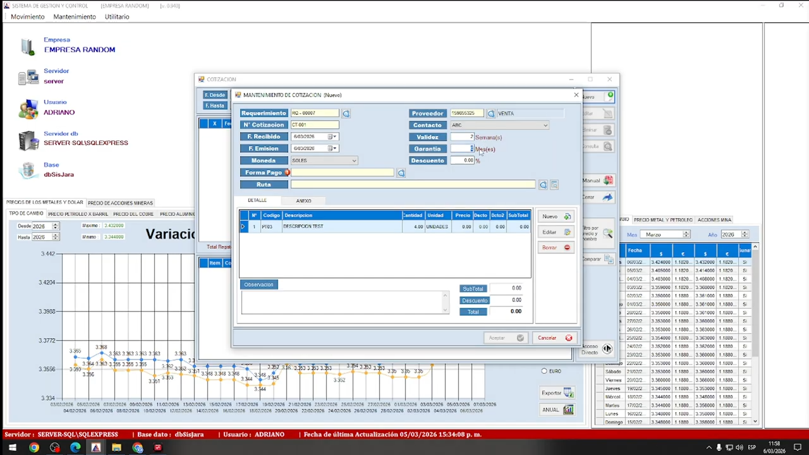This screenshot has width=809, height=455.
Task: Click the Acceso Directo icon
Action: [607, 349]
